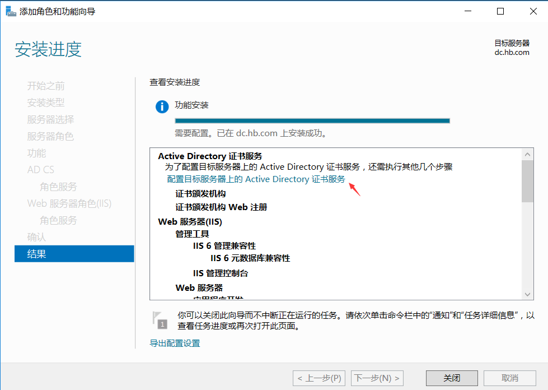Select the 结果 step in sidebar
Screen dimensions: 548x390
(x=74, y=254)
